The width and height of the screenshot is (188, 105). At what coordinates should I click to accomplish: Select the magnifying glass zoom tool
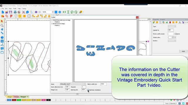pos(2,25)
